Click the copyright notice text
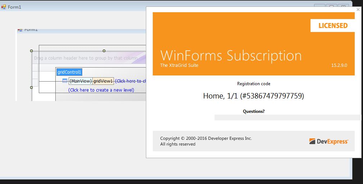The image size is (363, 184). (x=206, y=138)
